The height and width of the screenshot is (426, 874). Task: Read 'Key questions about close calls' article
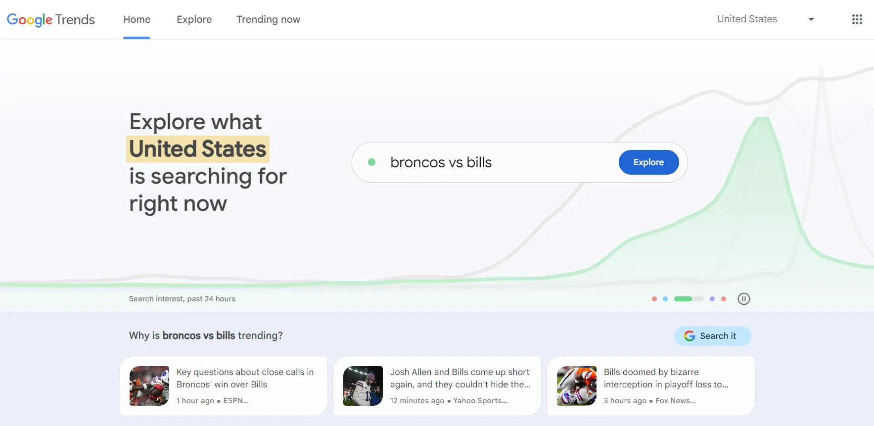point(245,378)
